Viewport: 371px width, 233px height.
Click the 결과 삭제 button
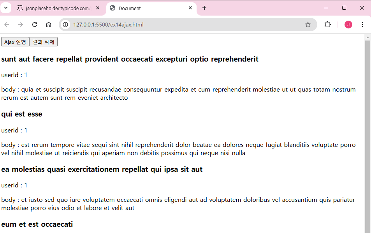click(x=43, y=42)
